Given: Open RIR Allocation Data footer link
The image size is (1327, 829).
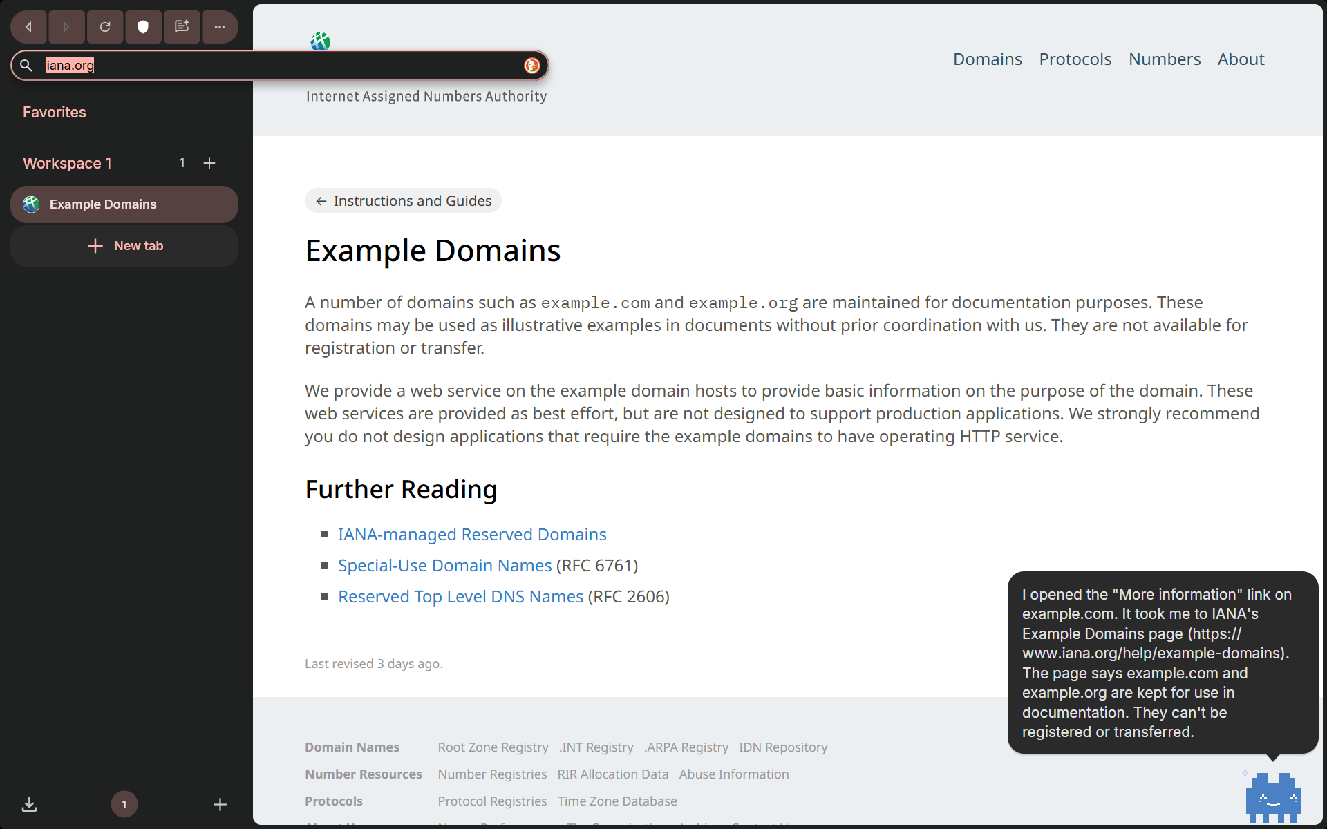Looking at the screenshot, I should coord(613,774).
